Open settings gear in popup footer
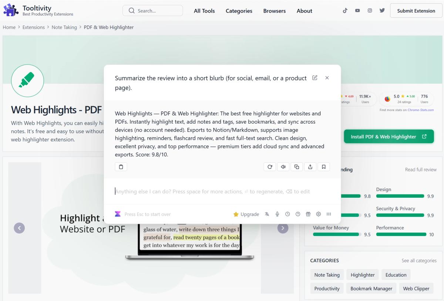 pos(318,214)
